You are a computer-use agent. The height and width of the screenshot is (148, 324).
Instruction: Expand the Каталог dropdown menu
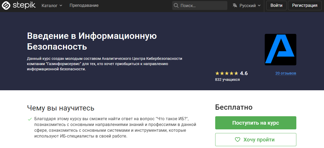click(52, 6)
